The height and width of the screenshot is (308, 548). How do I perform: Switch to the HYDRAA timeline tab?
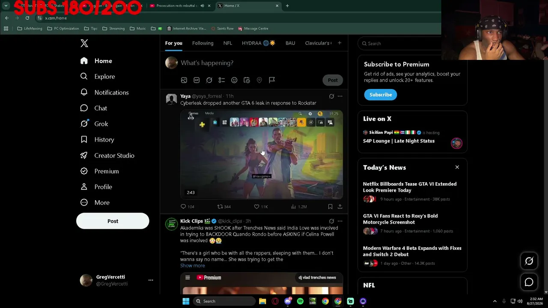(x=259, y=43)
